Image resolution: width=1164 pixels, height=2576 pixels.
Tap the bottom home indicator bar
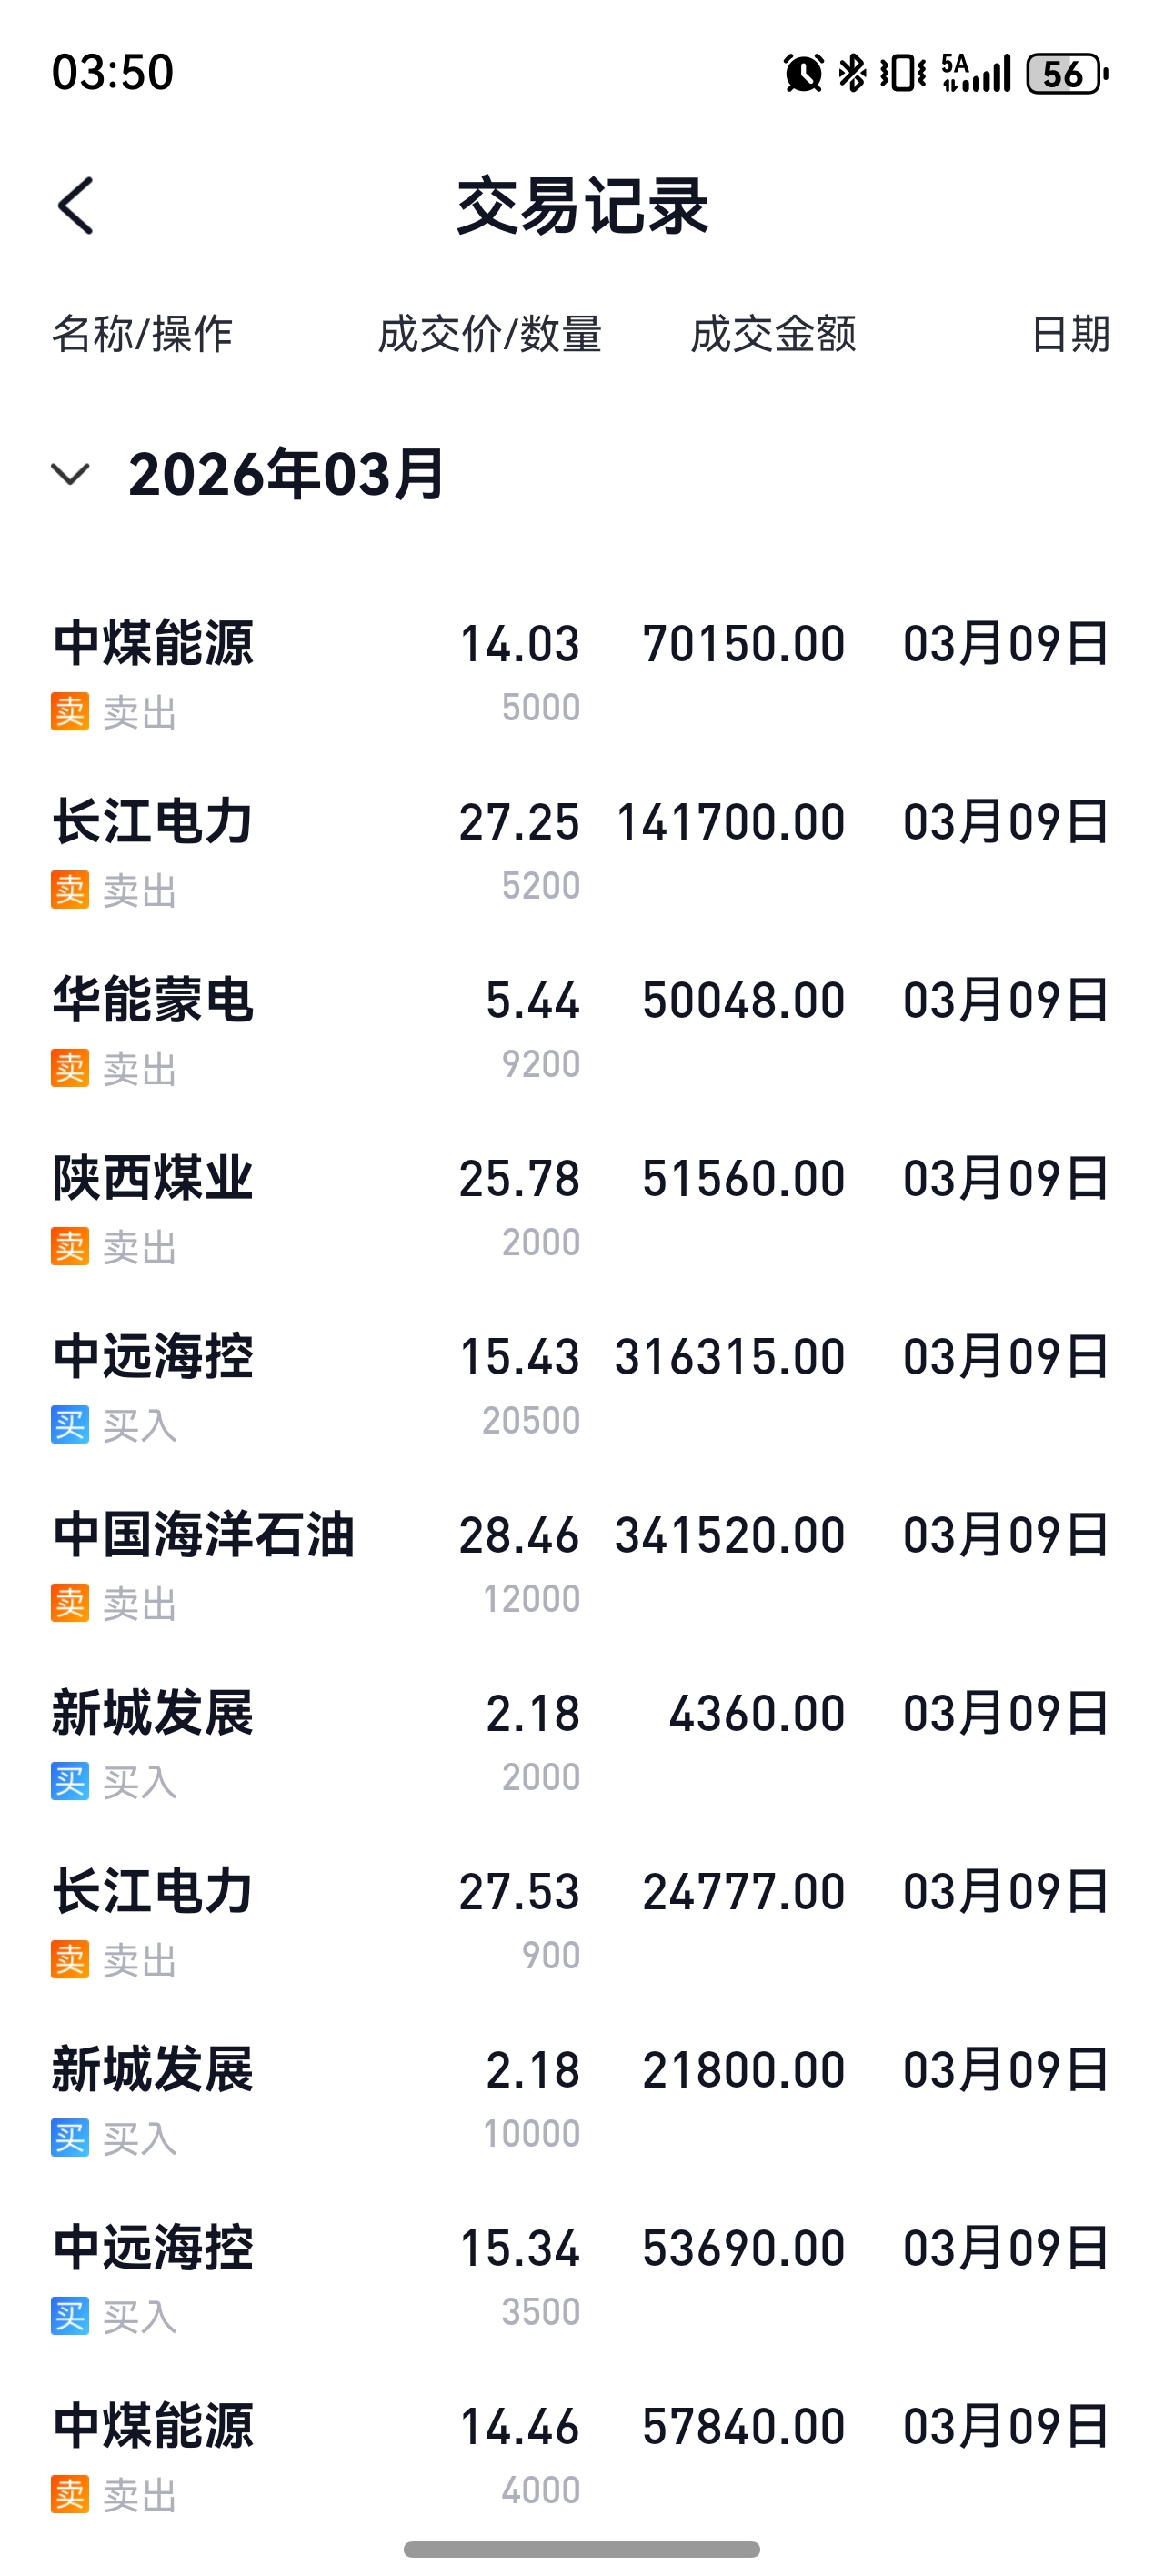pyautogui.click(x=581, y=2549)
